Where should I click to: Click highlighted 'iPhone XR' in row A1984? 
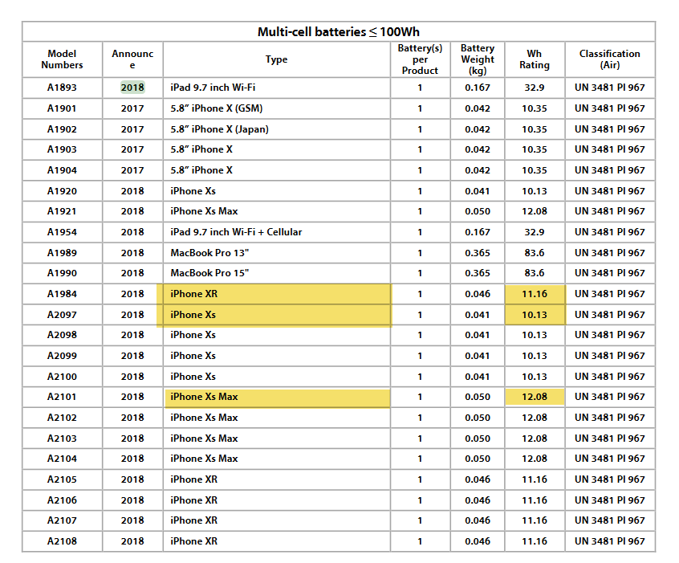pos(193,294)
